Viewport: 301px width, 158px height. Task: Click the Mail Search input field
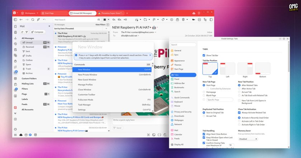[75, 20]
